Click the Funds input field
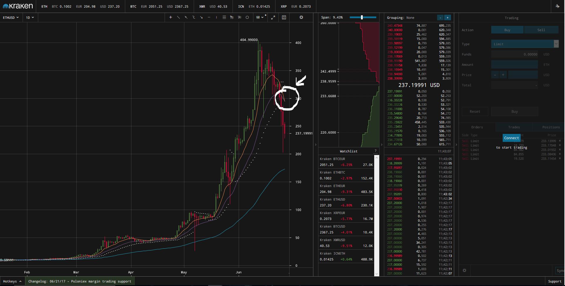 click(514, 54)
